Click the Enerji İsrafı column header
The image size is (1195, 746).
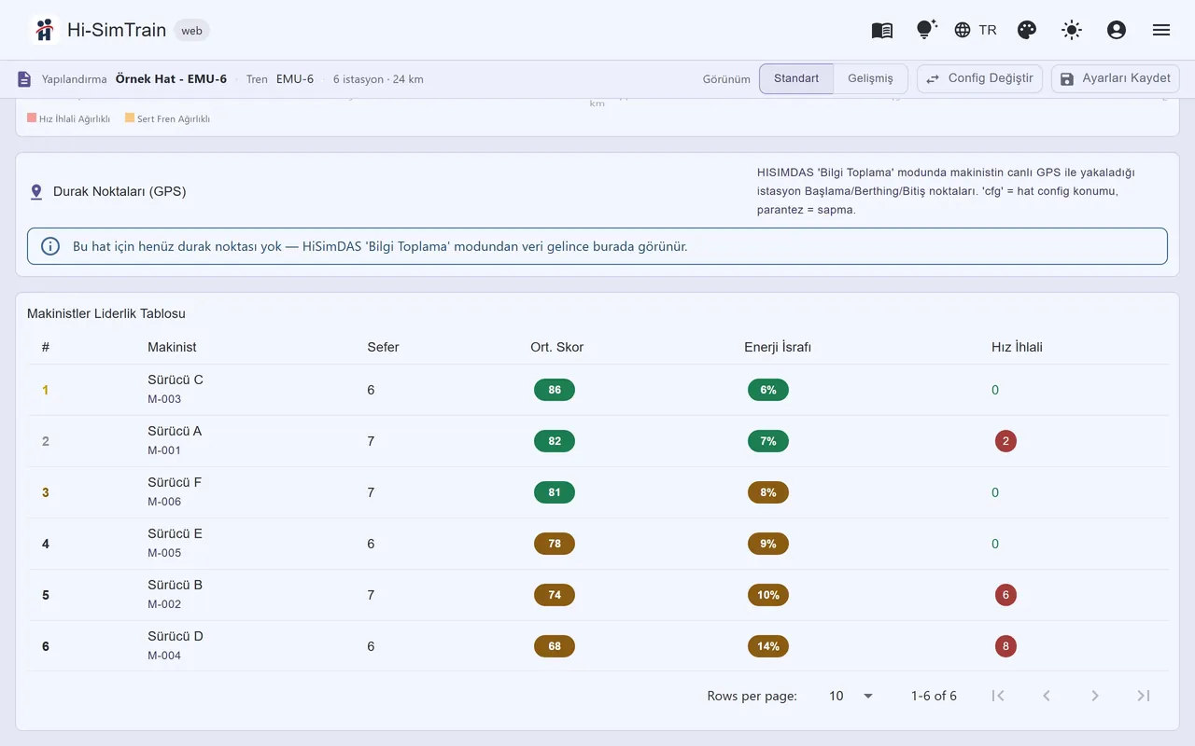778,347
